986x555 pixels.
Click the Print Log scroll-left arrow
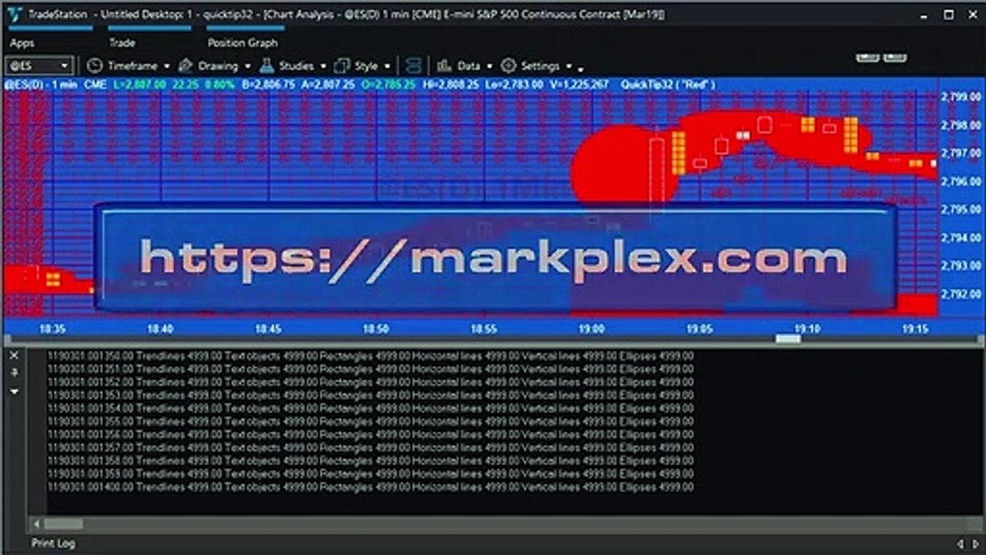(x=36, y=524)
